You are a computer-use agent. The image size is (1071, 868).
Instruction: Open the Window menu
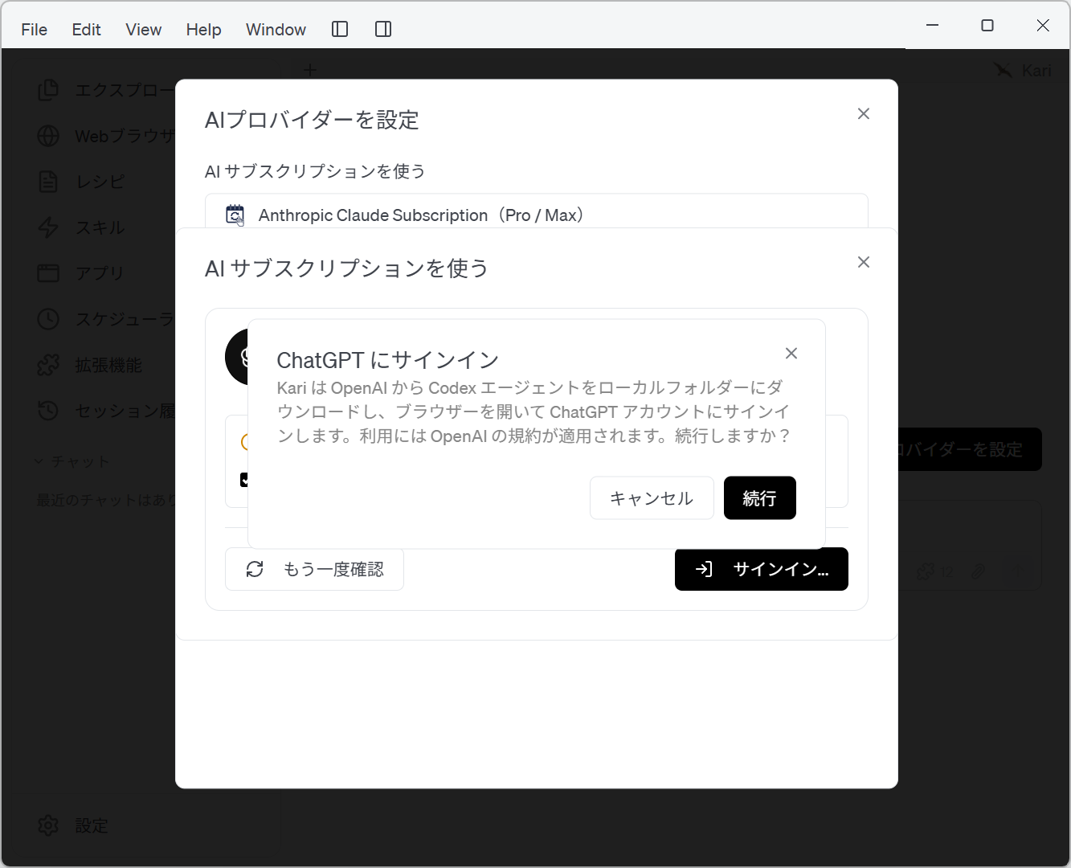[x=276, y=30]
